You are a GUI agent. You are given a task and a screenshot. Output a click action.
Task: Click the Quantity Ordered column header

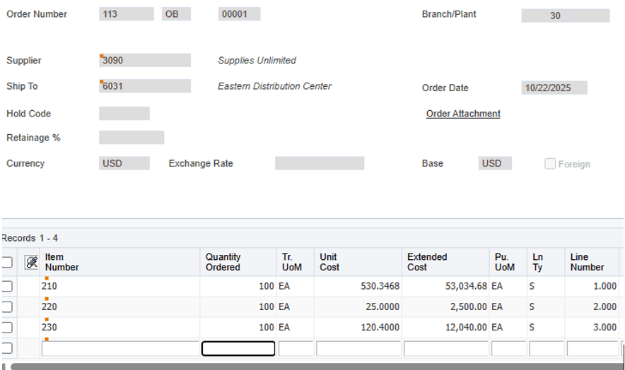point(238,262)
